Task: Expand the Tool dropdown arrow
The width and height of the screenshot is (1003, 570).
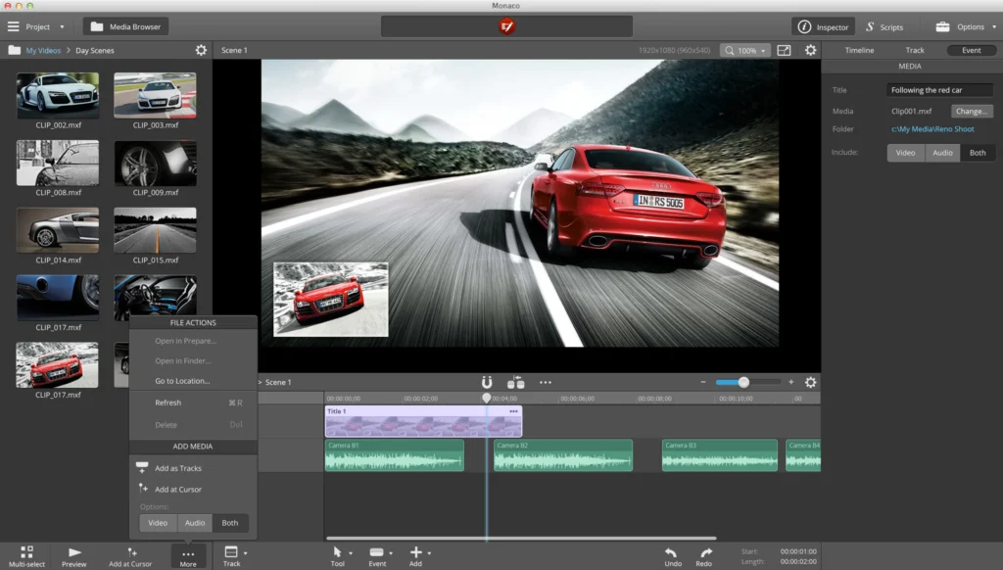Action: [351, 553]
